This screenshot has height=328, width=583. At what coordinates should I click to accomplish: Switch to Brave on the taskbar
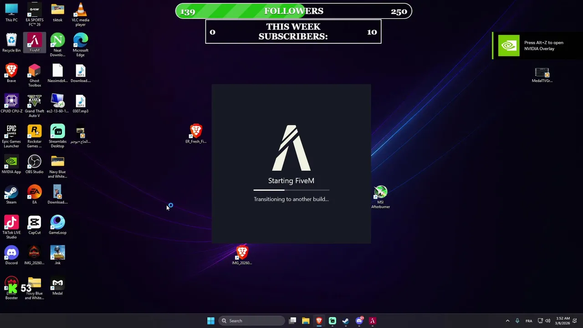[x=319, y=321]
